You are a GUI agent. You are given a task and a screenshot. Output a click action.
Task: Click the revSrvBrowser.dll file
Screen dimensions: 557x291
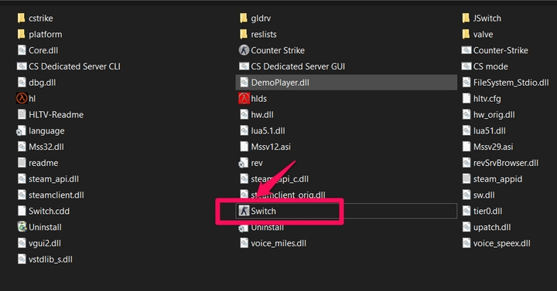pos(500,163)
